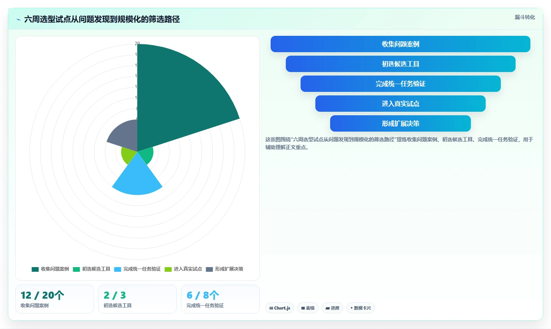Click the 收集问题案例 legend label
Image resolution: width=551 pixels, height=329 pixels.
[x=55, y=269]
